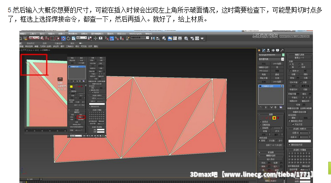This screenshot has width=331, height=183.
Task: Toggle the 删除孤立顶点 checkbox
Action: (289, 121)
